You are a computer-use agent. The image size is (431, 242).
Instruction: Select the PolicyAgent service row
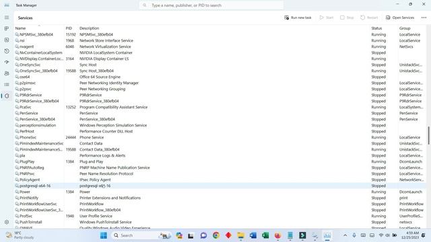(220, 179)
